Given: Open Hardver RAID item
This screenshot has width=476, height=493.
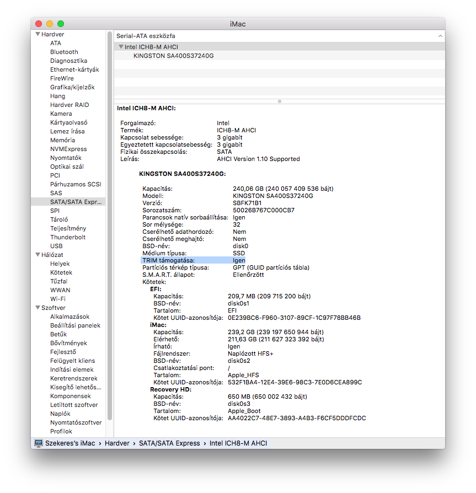Looking at the screenshot, I should tap(69, 105).
